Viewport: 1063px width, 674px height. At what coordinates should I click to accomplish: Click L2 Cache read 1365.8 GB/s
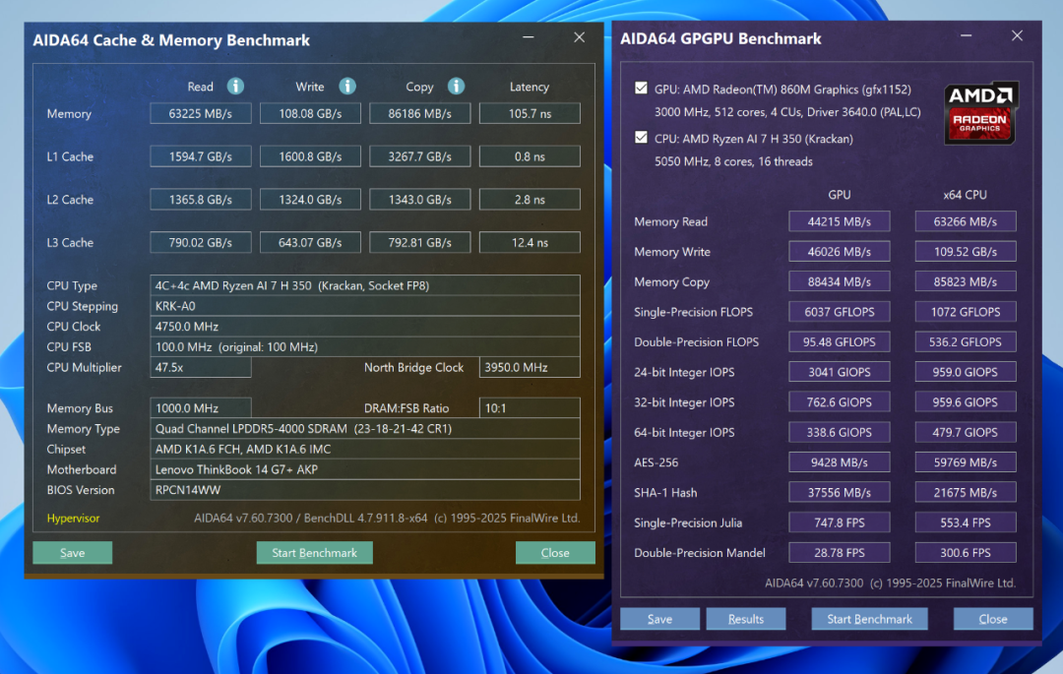pos(201,199)
